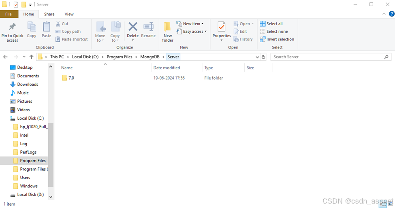
Task: Click the Delete X icon
Action: point(133,26)
